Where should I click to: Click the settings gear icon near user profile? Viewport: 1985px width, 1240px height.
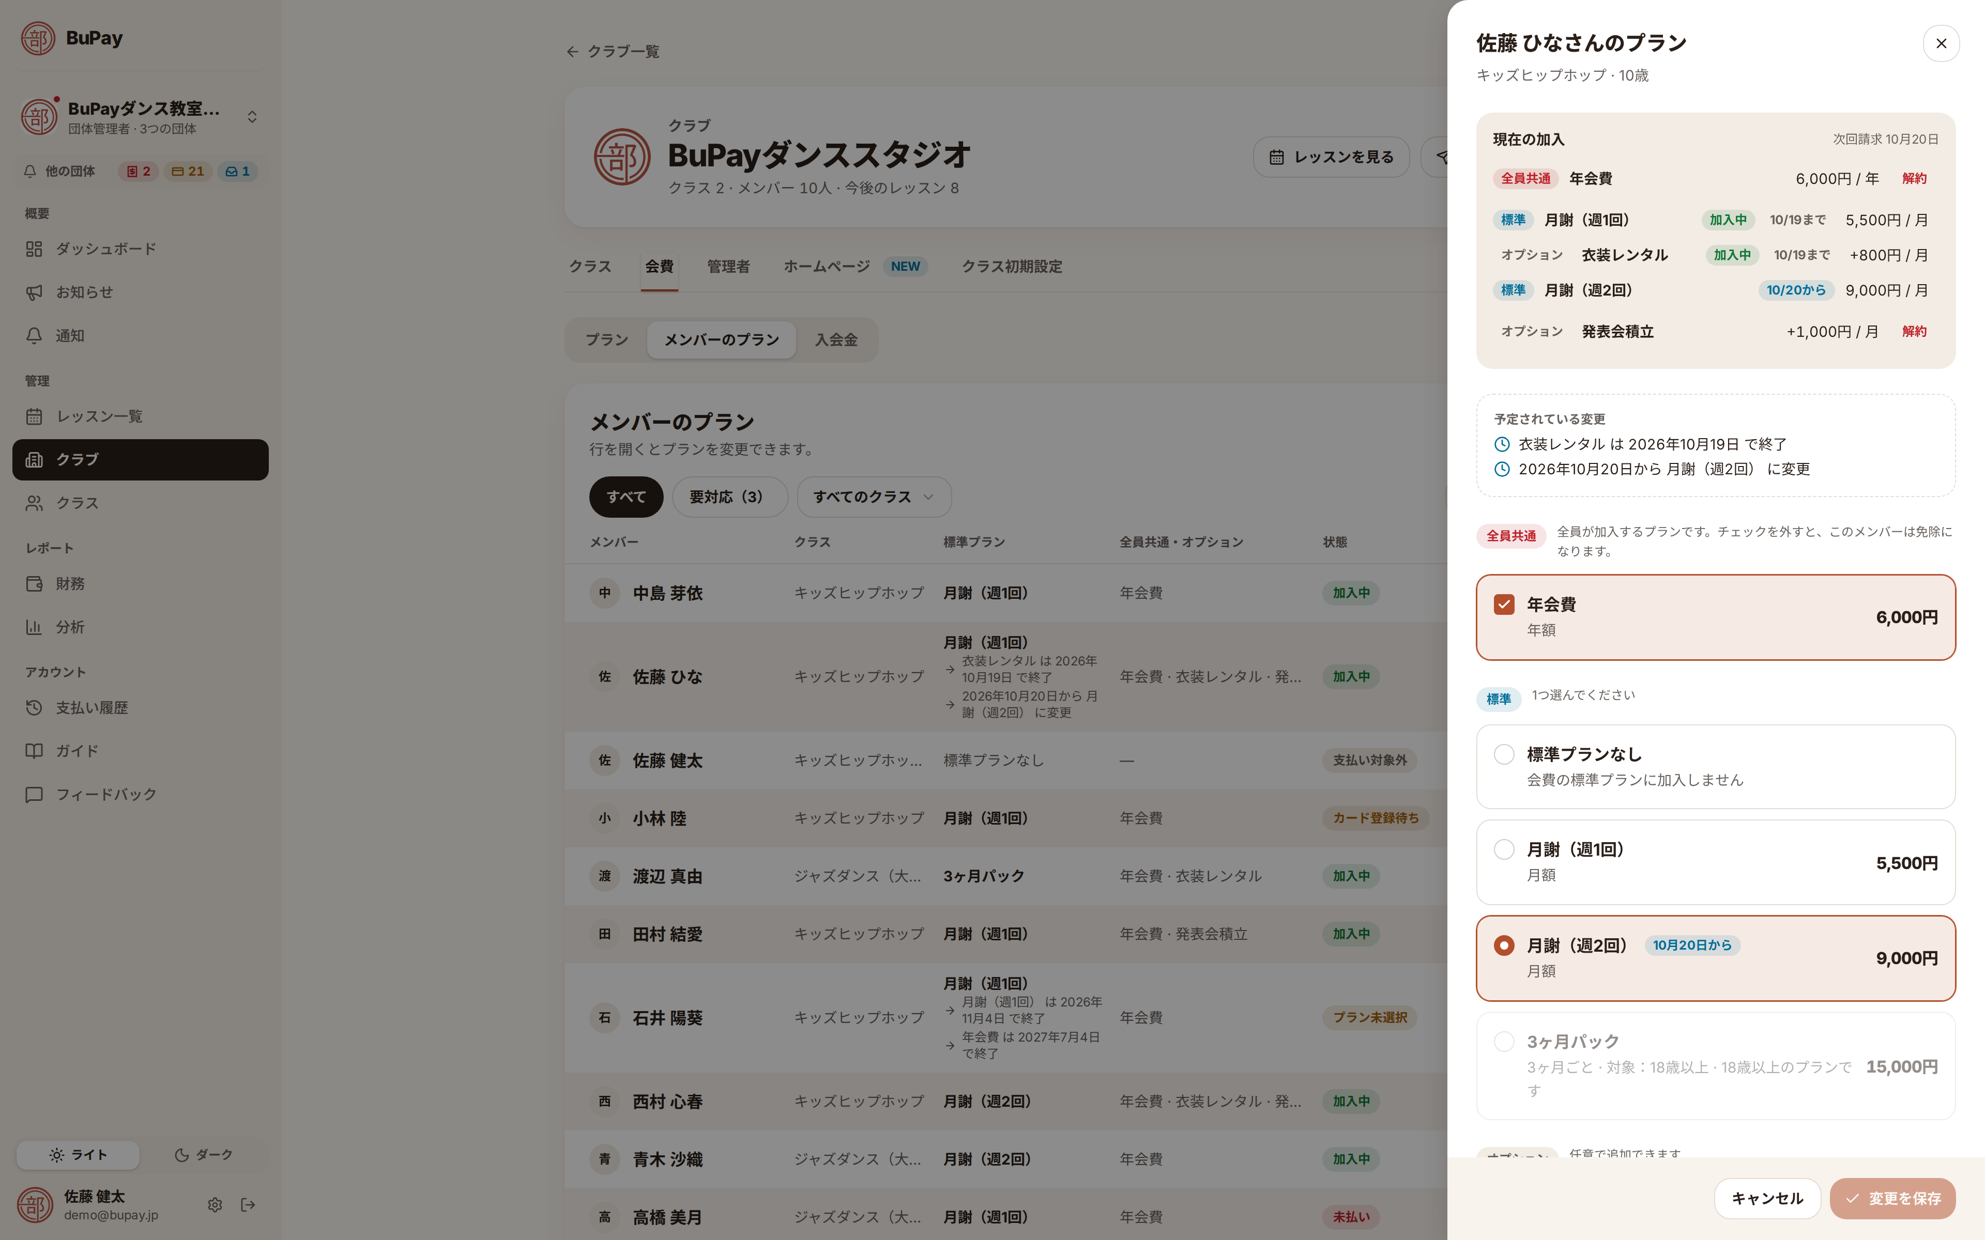tap(215, 1205)
